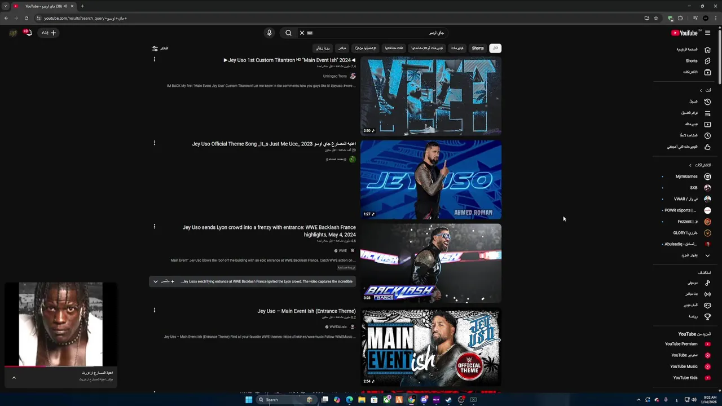
Task: Reload the page in the browser
Action: [26, 18]
